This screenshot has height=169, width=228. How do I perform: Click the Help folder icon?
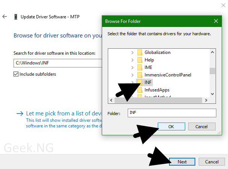pos(140,60)
